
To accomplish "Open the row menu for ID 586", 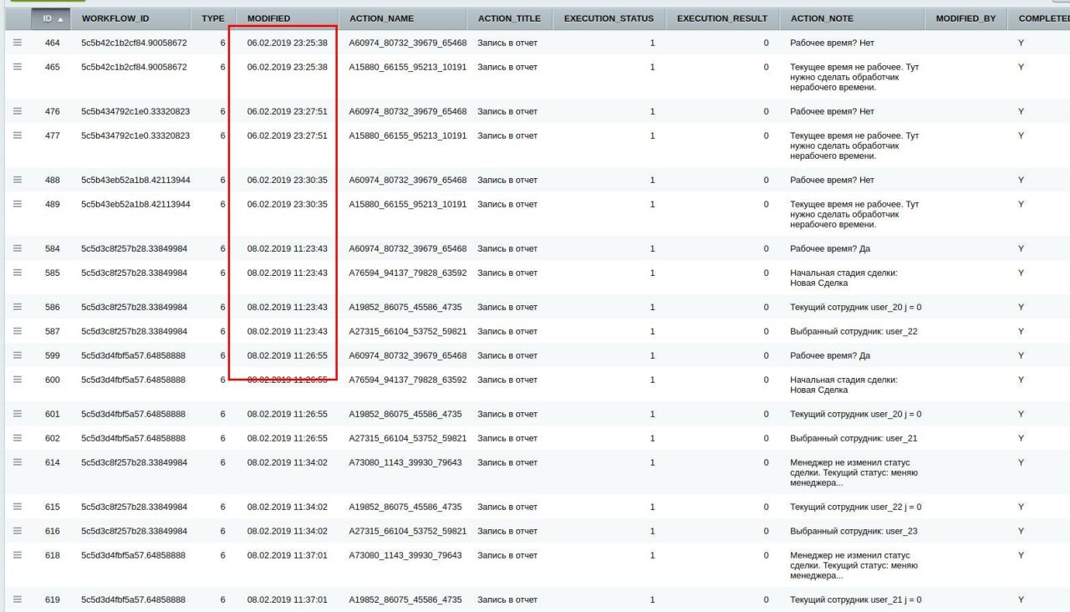I will 17,306.
